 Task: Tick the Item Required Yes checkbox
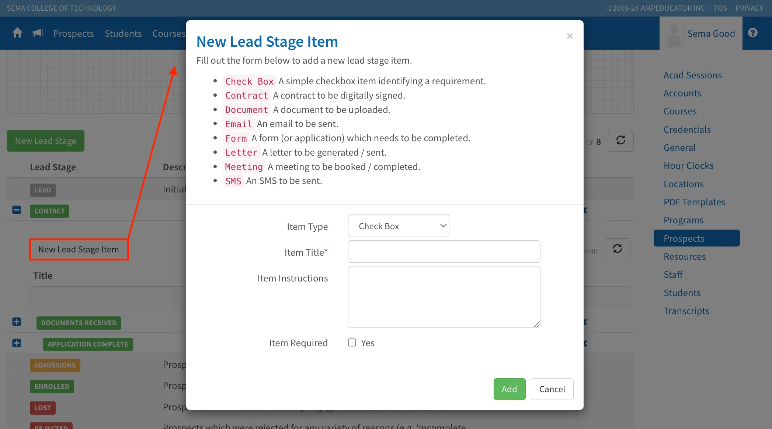[352, 343]
